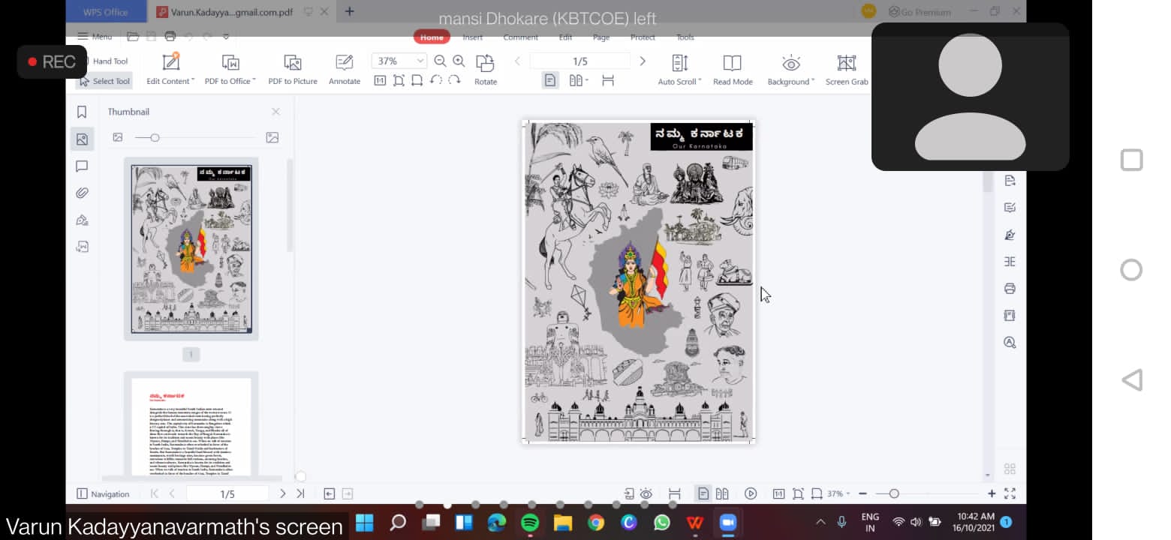1171x540 pixels.
Task: Toggle the Thumbnail sidebar panel icon
Action: pos(82,139)
